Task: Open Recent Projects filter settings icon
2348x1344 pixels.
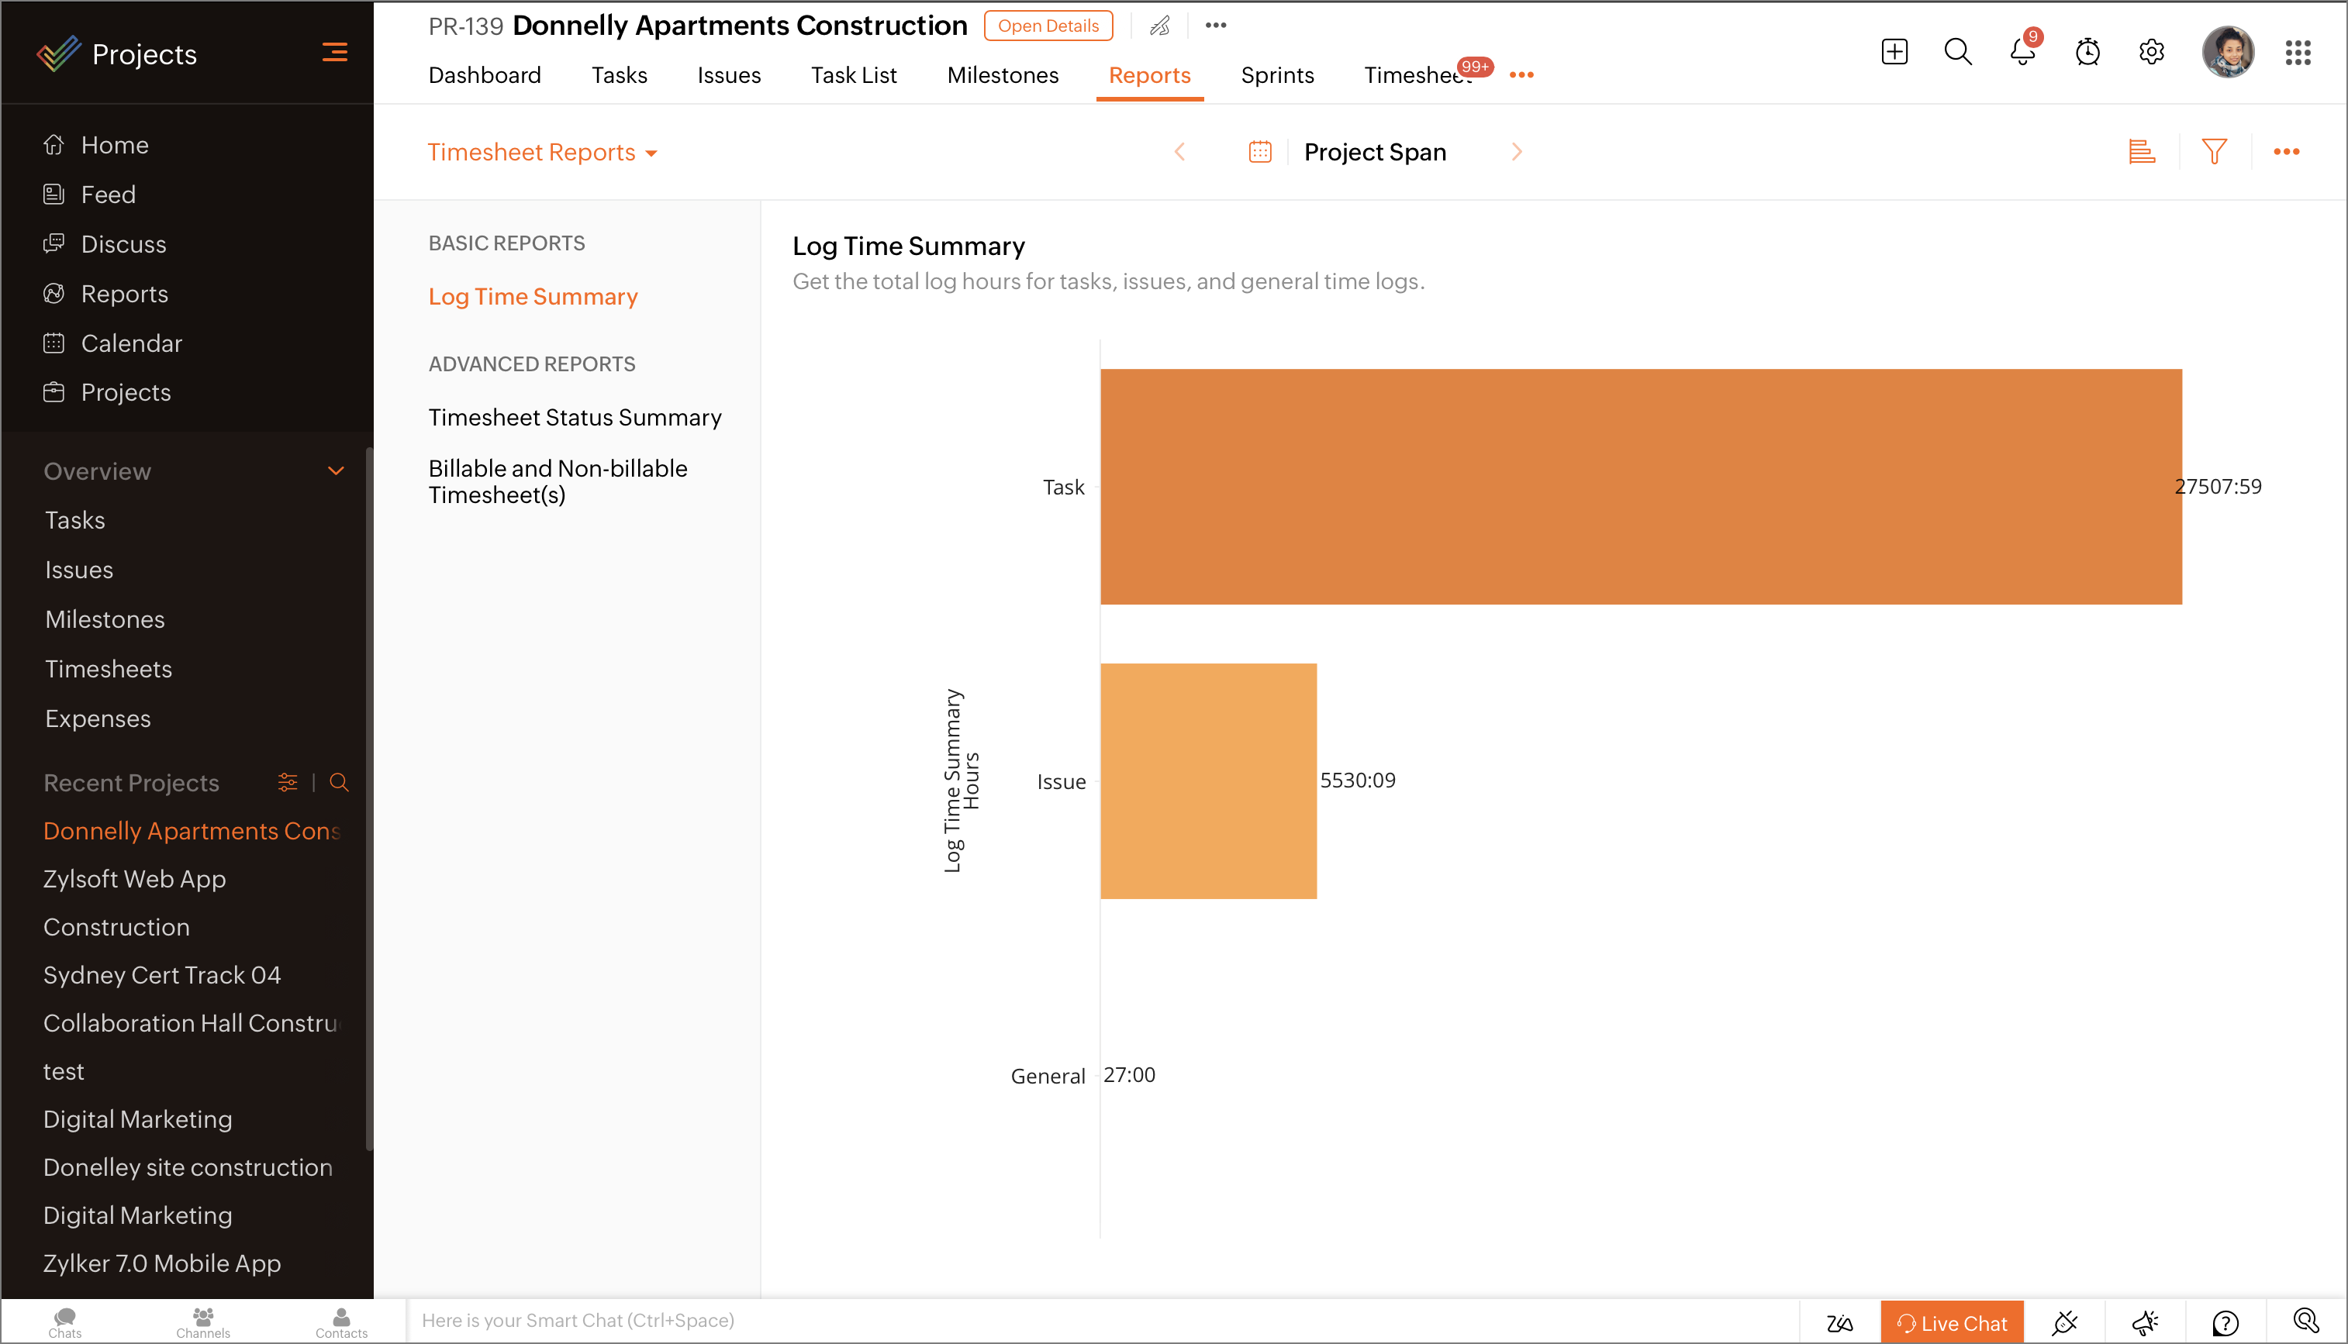Action: (287, 783)
